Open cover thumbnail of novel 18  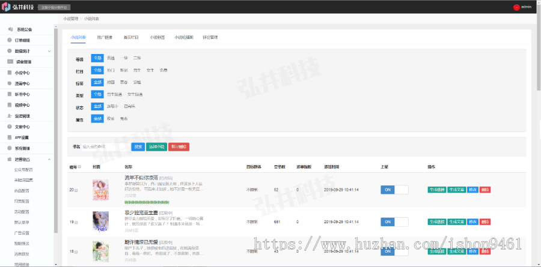tap(100, 251)
